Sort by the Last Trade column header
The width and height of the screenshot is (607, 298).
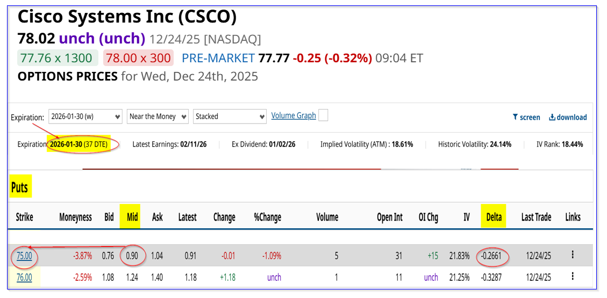536,217
